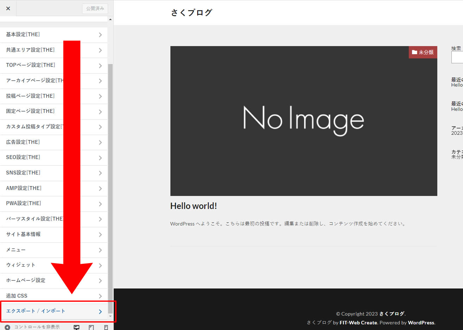This screenshot has width=463, height=330.
Task: Open 基本設定[THE] settings section
Action: pos(54,34)
